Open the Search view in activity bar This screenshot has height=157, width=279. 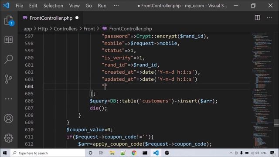[x=9, y=59]
